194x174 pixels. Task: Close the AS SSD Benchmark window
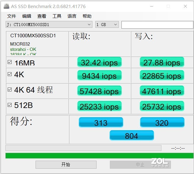[x=185, y=6]
